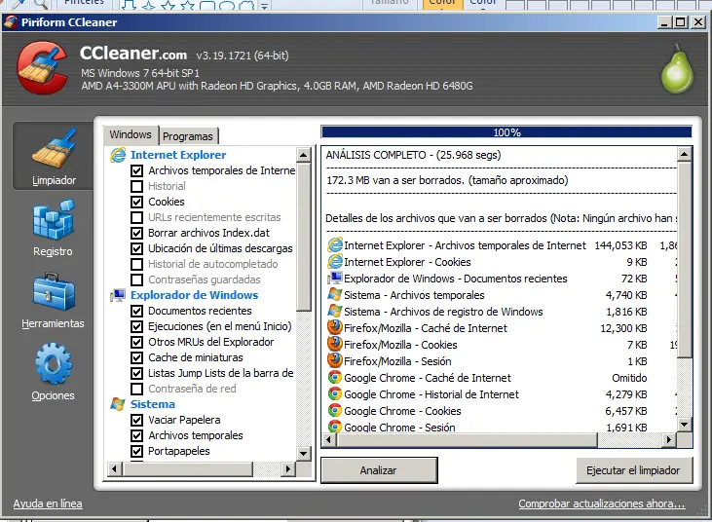
Task: Uncheck Documentos recientes checkbox
Action: coord(136,311)
